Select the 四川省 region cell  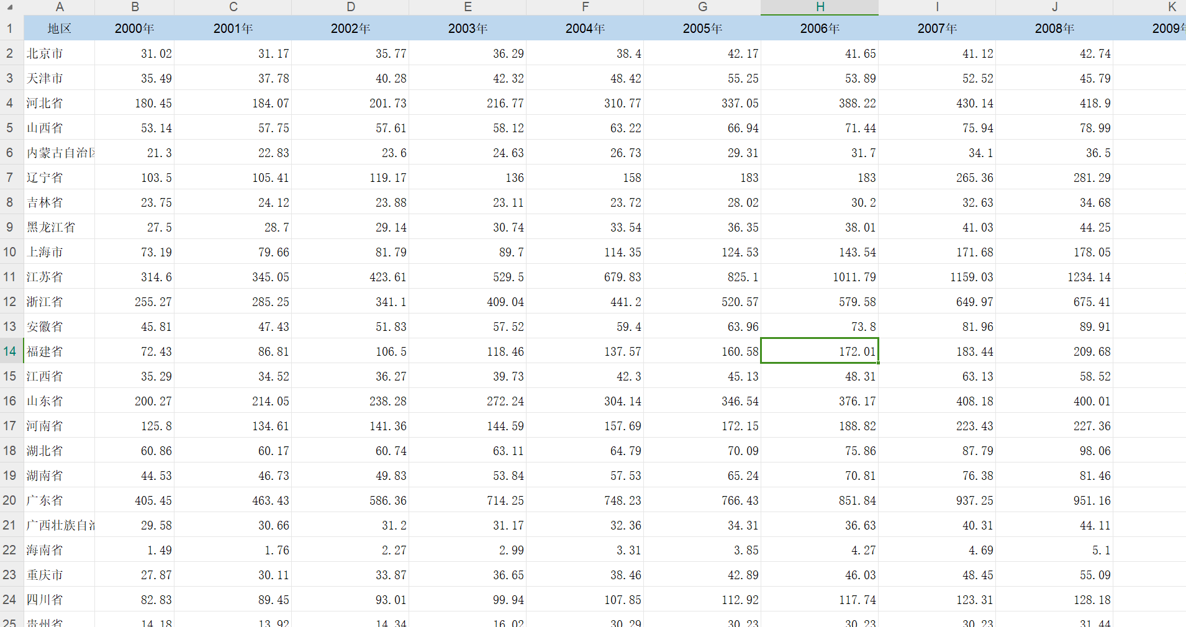60,600
